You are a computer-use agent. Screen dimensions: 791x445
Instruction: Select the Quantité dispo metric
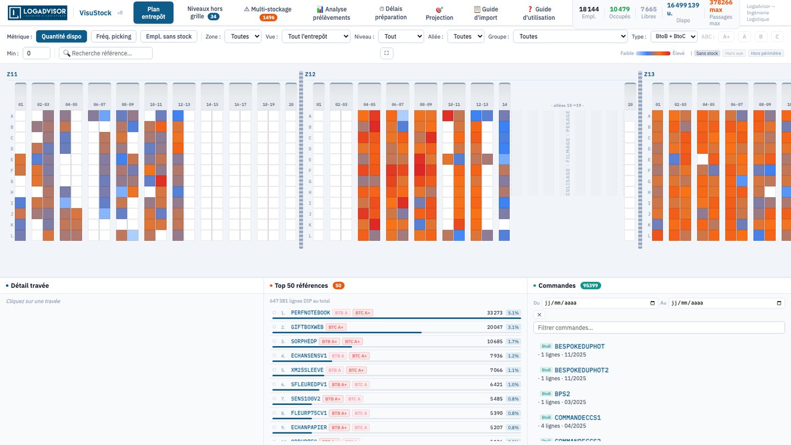pyautogui.click(x=62, y=37)
